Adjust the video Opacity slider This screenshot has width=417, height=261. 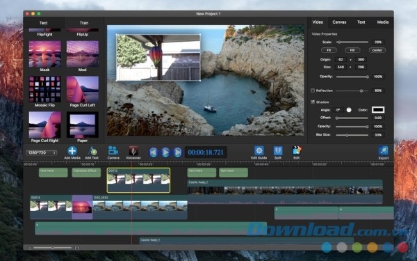coord(352,77)
